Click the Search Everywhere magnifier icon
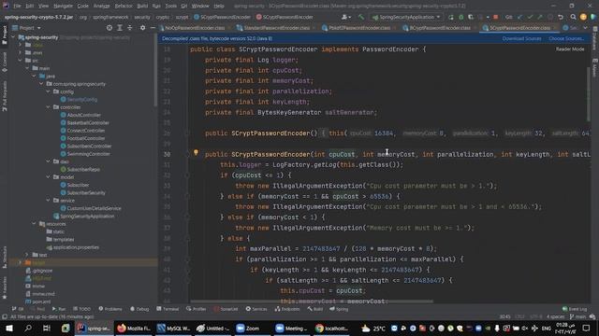 573,17
